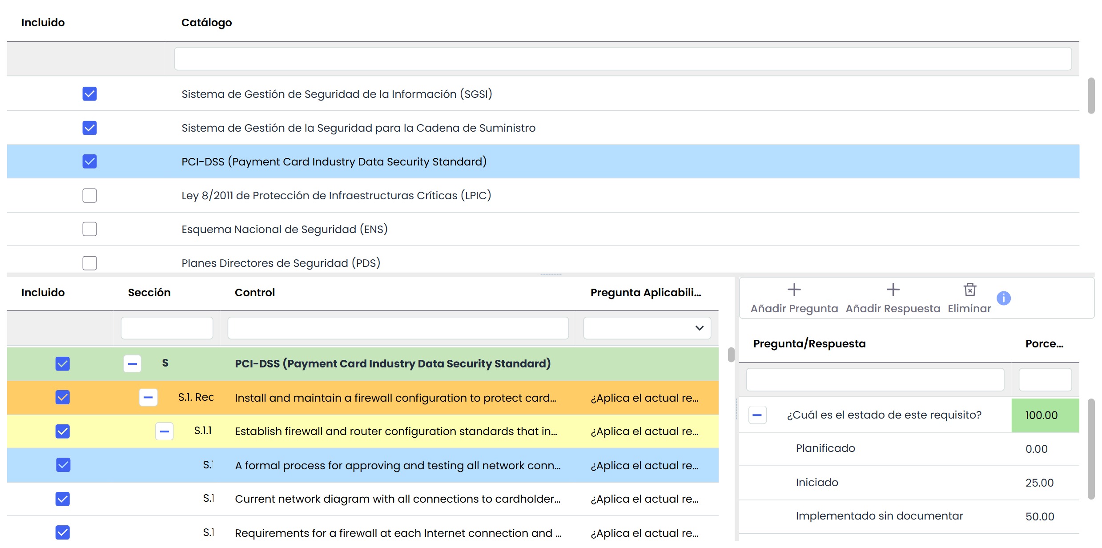Click the green 100.00 percentage cell

(x=1045, y=415)
